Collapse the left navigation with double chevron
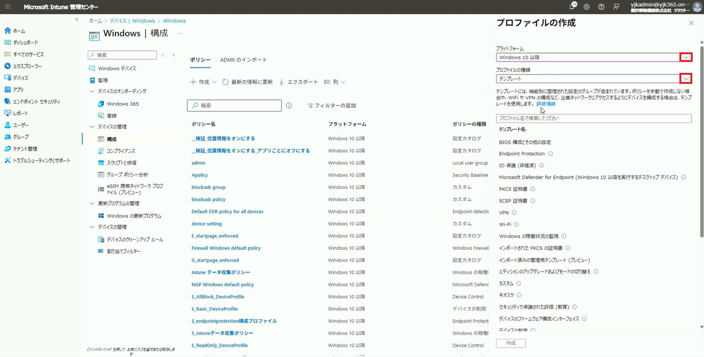704x357 pixels. click(77, 19)
